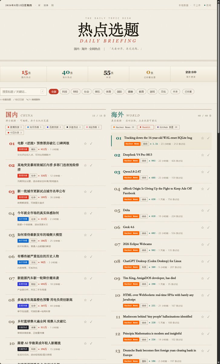The image size is (220, 364).
Task: Mark 电影《逆流》 headline as read
Action: [91, 143]
